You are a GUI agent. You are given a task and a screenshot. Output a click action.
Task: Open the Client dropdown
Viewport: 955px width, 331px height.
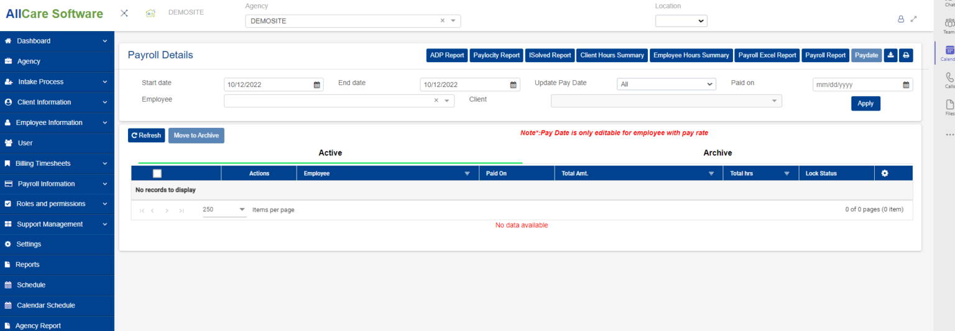click(x=667, y=101)
